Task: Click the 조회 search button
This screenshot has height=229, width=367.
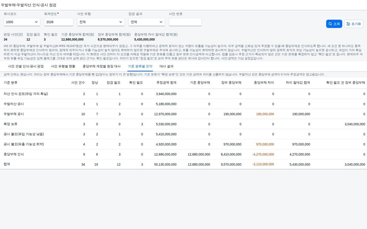Action: click(334, 24)
